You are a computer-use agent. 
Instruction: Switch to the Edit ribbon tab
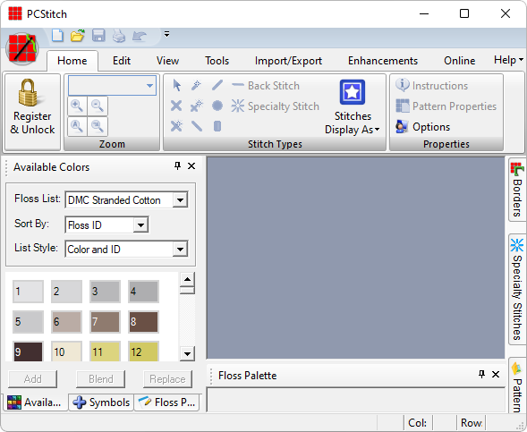point(122,61)
